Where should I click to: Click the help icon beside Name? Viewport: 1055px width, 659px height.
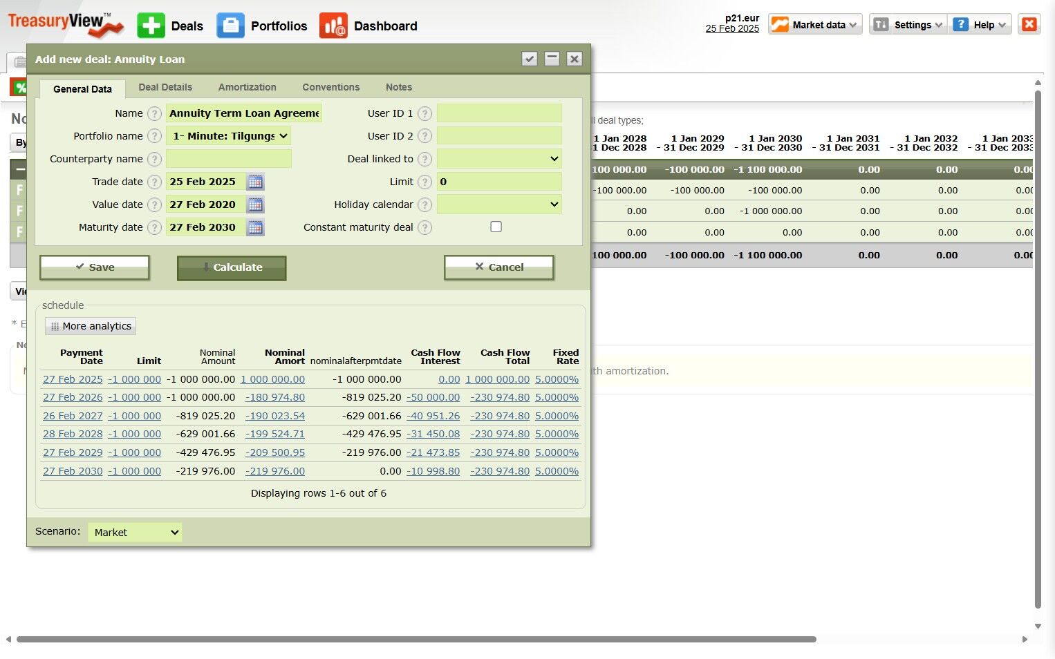155,113
